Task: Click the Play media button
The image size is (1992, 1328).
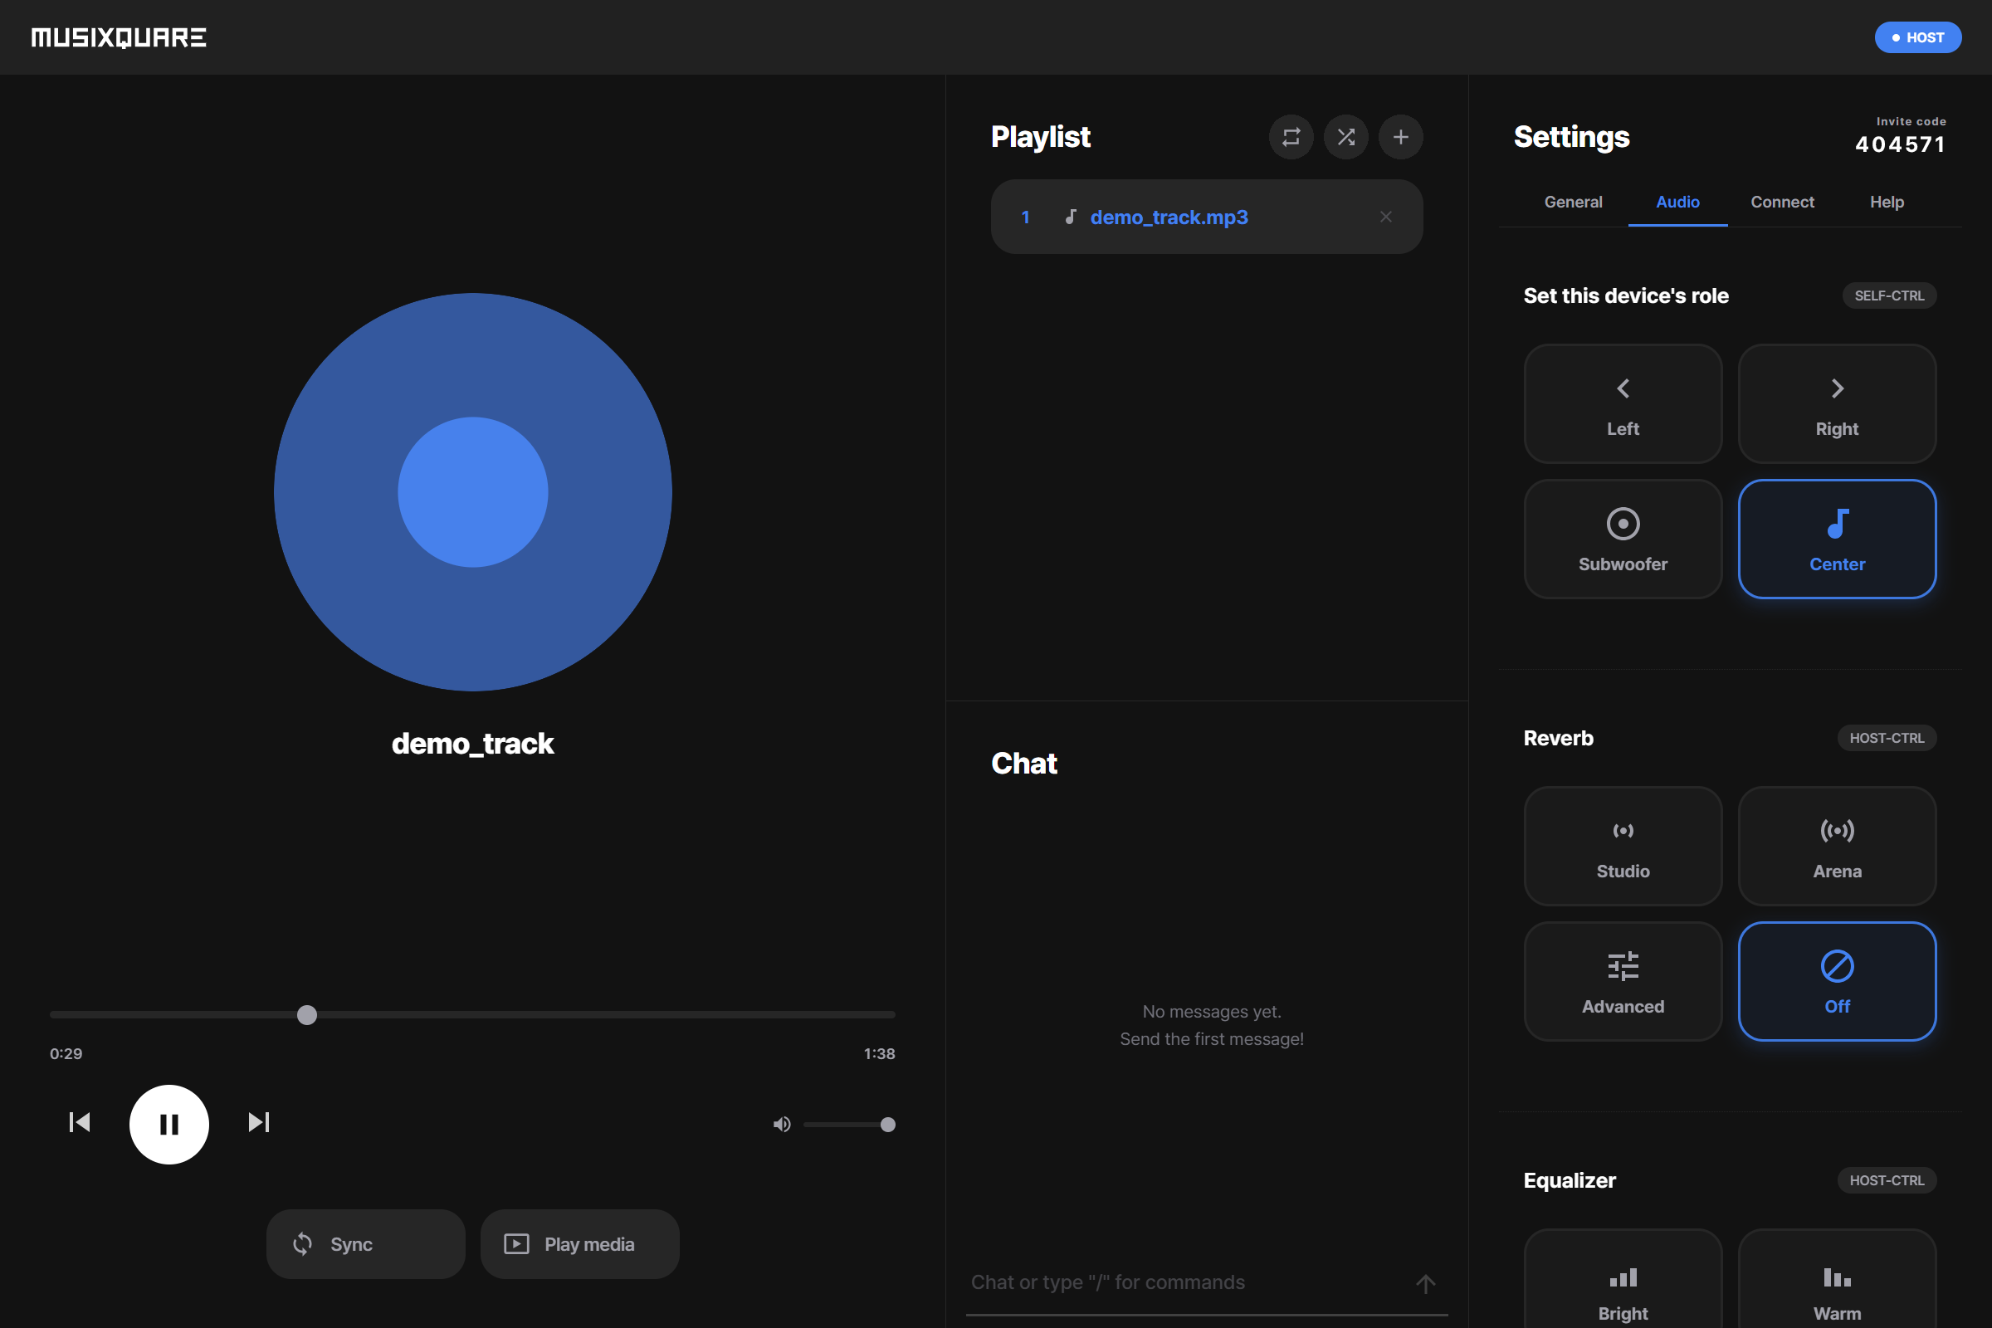Action: click(579, 1243)
